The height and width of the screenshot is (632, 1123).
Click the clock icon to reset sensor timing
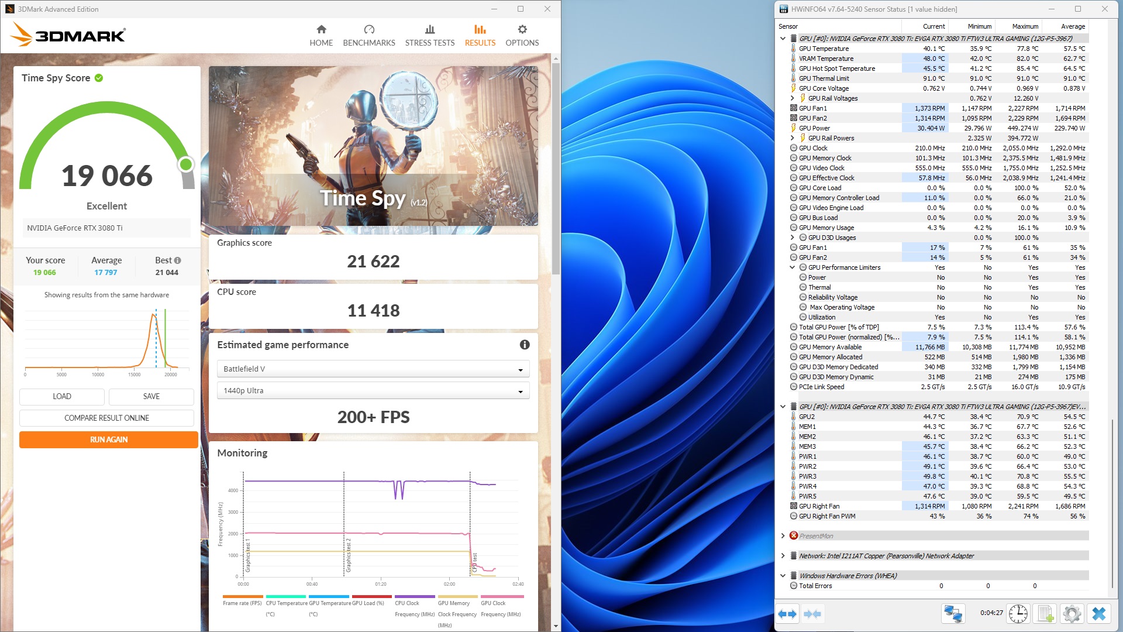click(x=1018, y=614)
